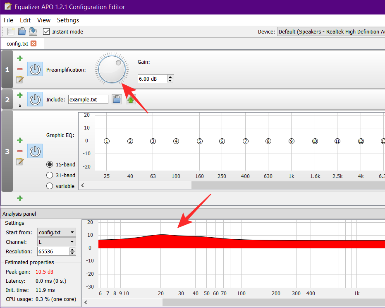
Task: Open the Device dropdown
Action: click(331, 31)
